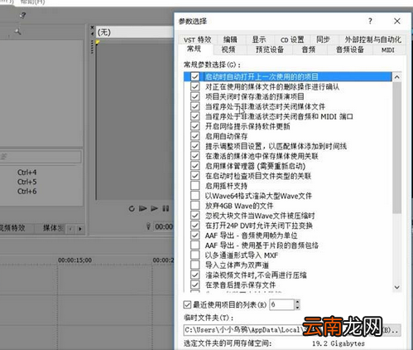
Task: Click the What's This help toolbar icon
Action: coord(22,16)
